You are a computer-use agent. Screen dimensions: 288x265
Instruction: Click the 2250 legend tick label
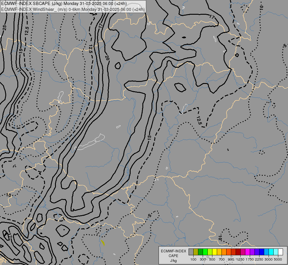coord(259,259)
